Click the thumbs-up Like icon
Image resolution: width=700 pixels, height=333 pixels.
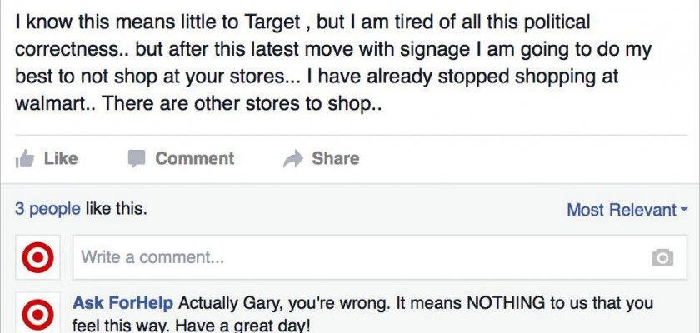point(25,159)
